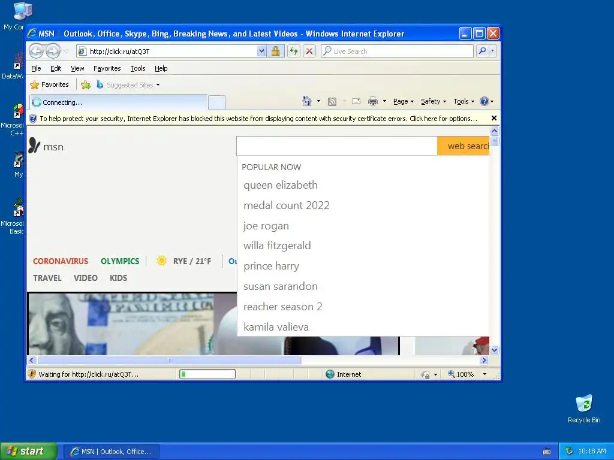Screen dimensions: 614x460
Task: Click the MSN web search input
Action: click(337, 146)
